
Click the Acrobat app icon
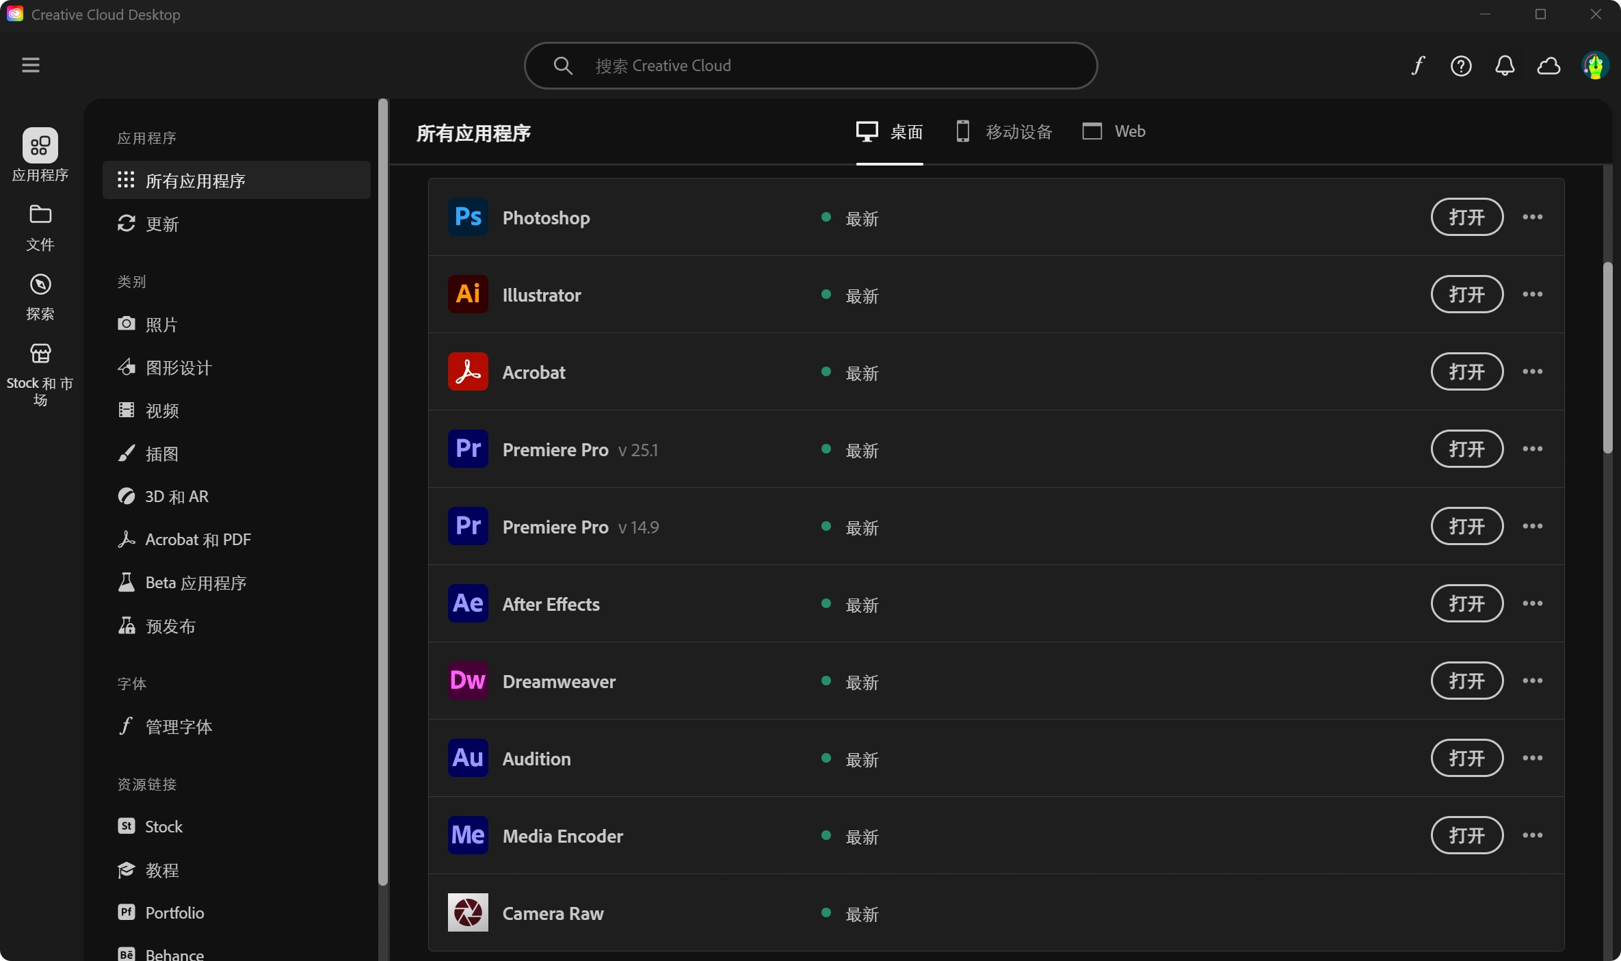tap(468, 371)
